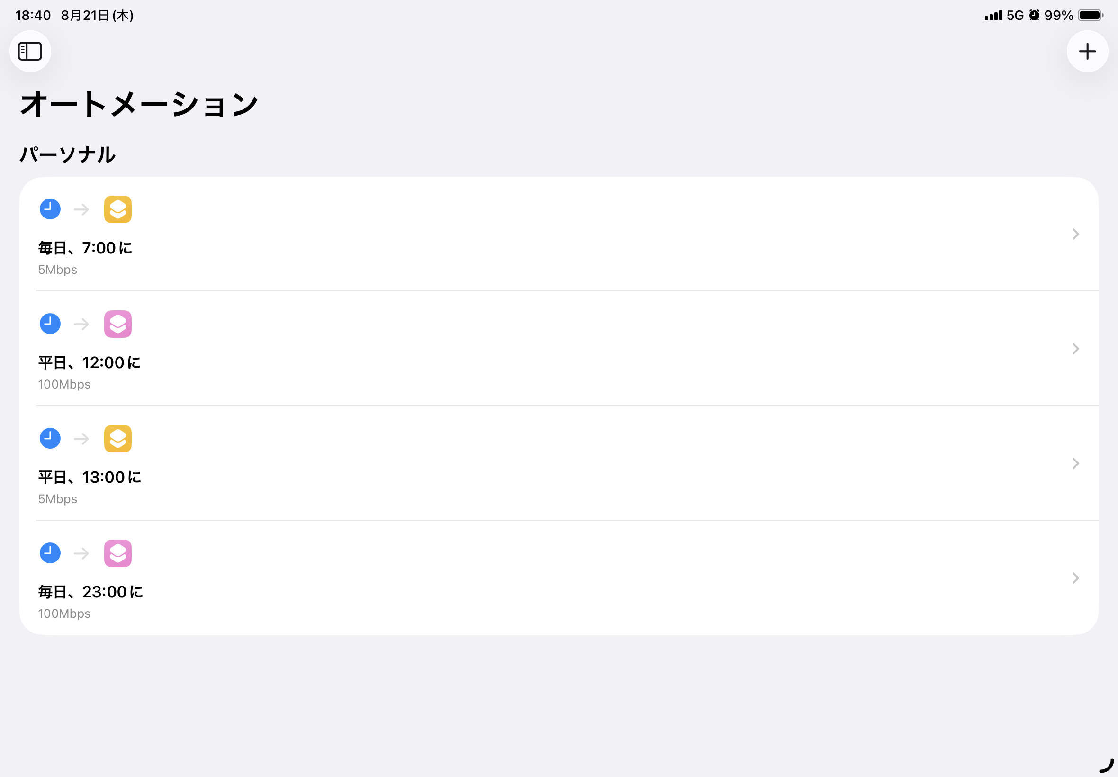Click the pink shortcut icon for 23:00 automation
This screenshot has width=1118, height=777.
pos(118,553)
